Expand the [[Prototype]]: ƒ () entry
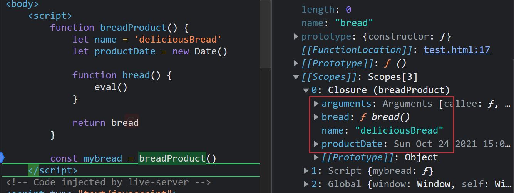Image resolution: width=514 pixels, height=193 pixels. tap(296, 63)
